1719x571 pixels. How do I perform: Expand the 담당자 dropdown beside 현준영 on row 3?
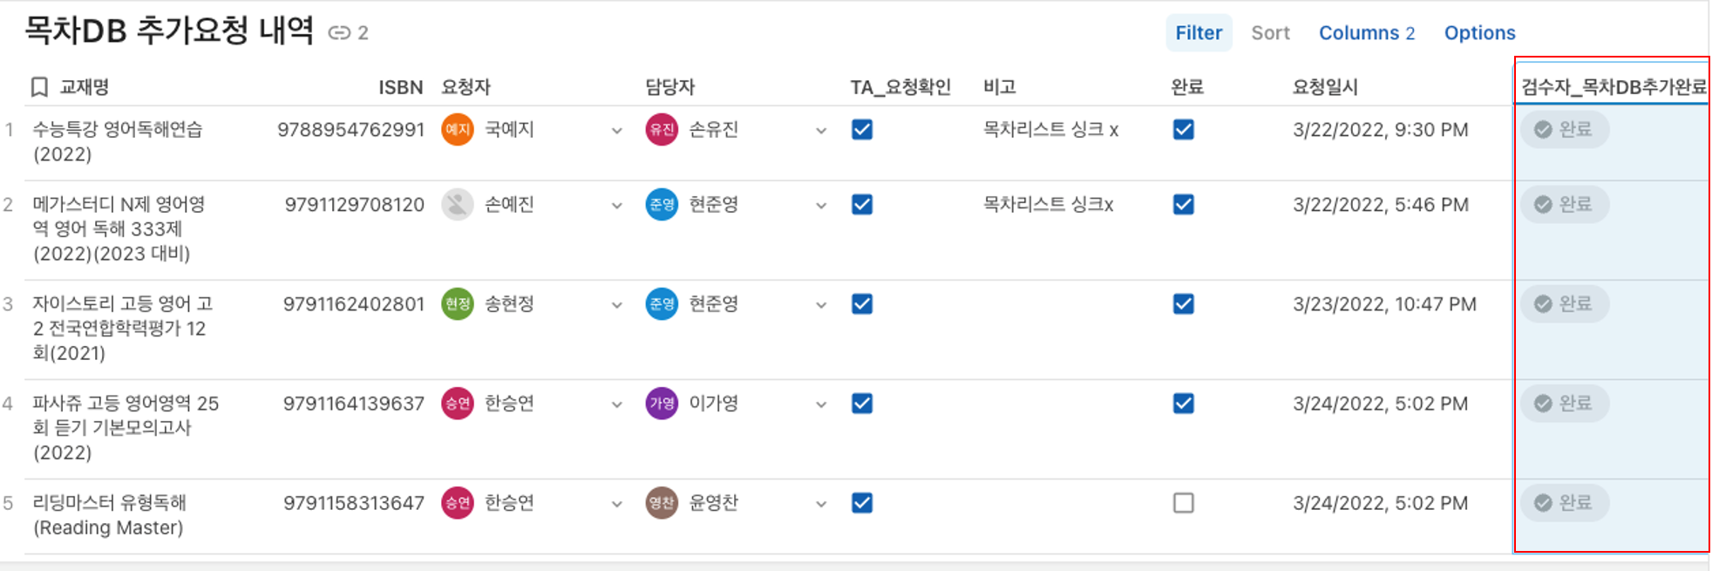(x=820, y=304)
